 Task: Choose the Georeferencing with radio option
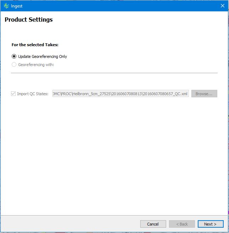[x=14, y=65]
